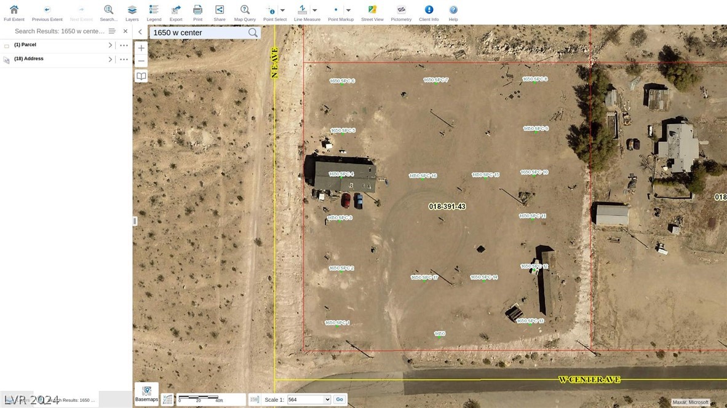
Task: Collapse the search results side panel
Action: pyautogui.click(x=140, y=31)
